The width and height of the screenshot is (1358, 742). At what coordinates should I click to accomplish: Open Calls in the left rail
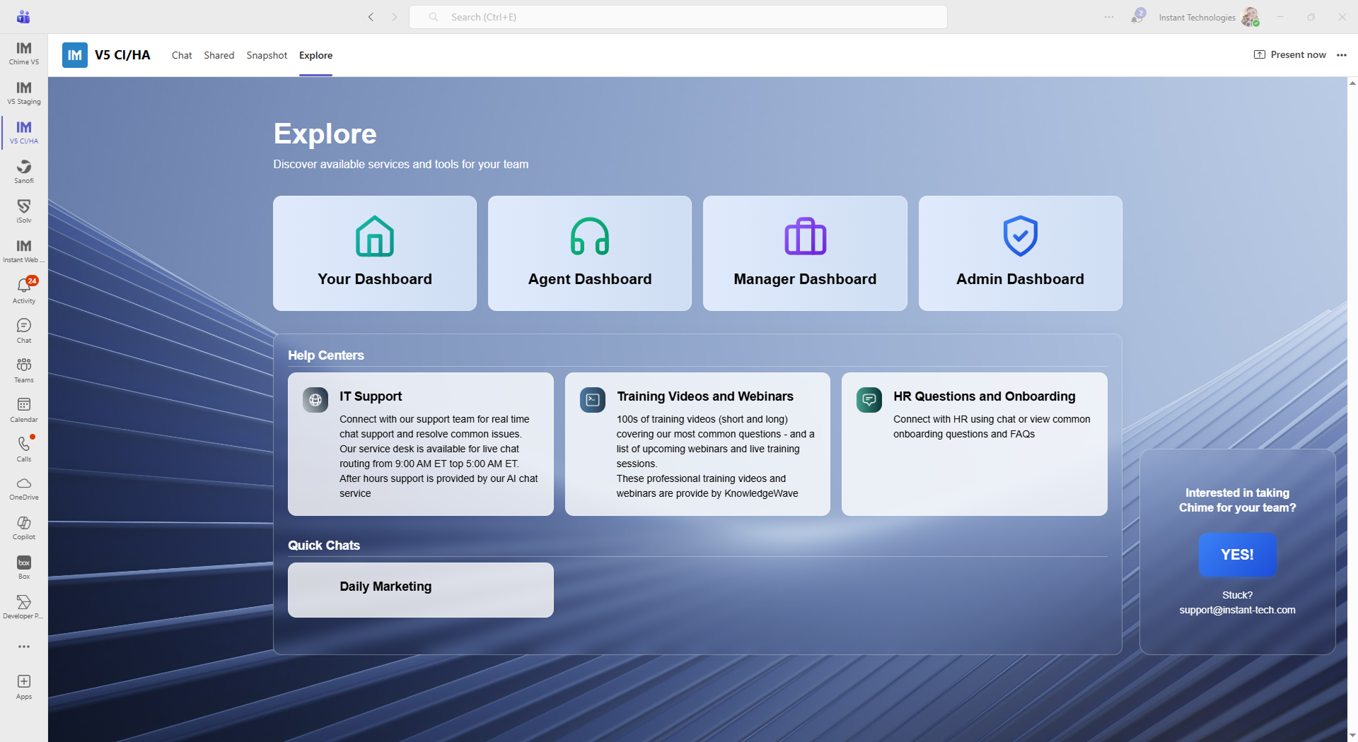[x=24, y=449]
